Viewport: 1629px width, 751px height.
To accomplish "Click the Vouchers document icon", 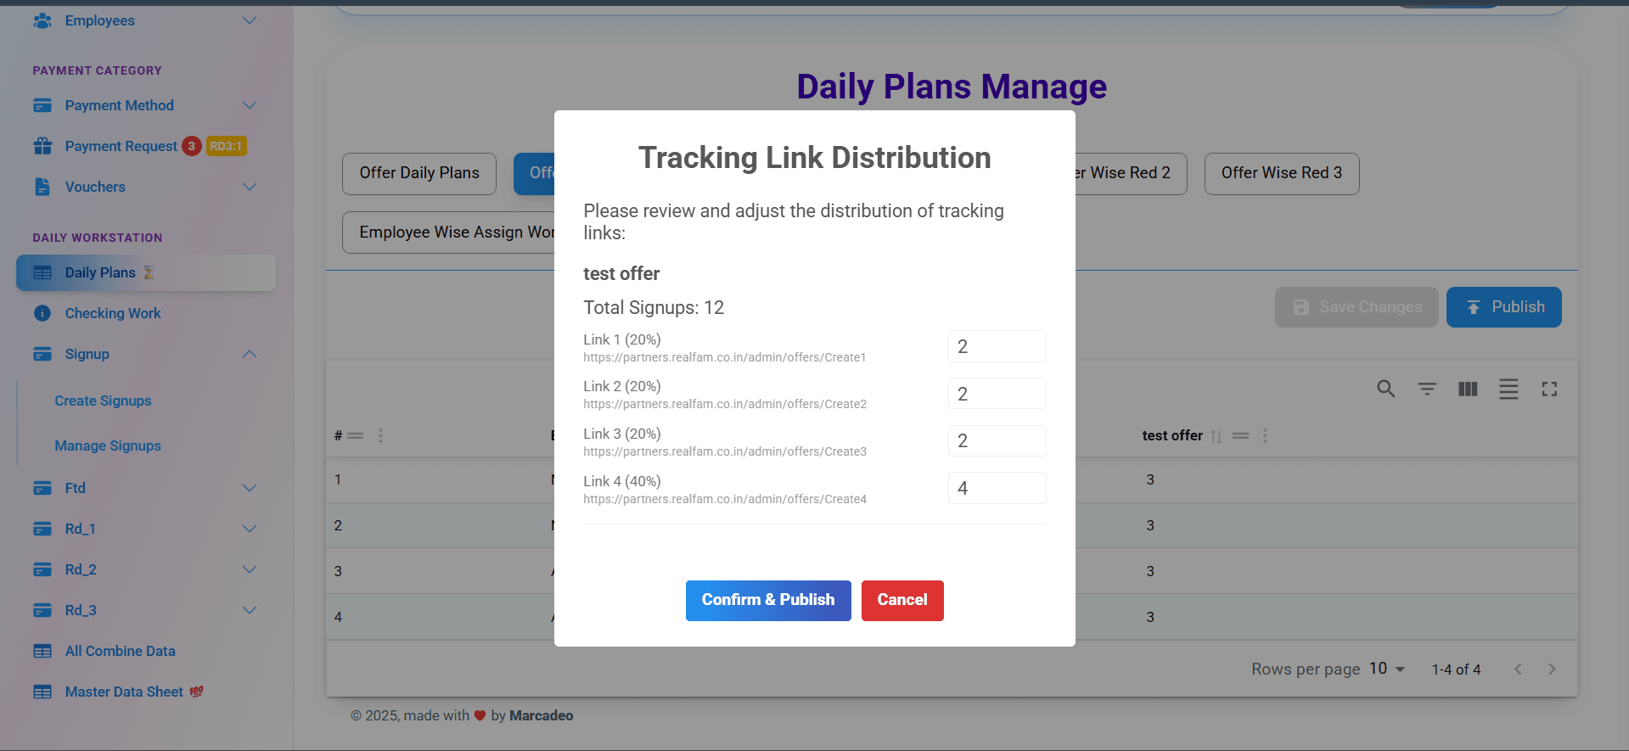I will (42, 187).
